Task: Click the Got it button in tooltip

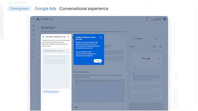Action: 98,61
